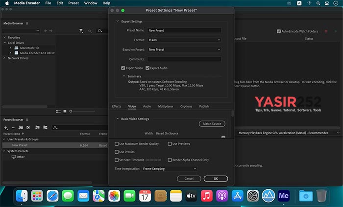Open the Media Browser location dropdown
Screen dimensions: 343x207
pyautogui.click(x=21, y=31)
